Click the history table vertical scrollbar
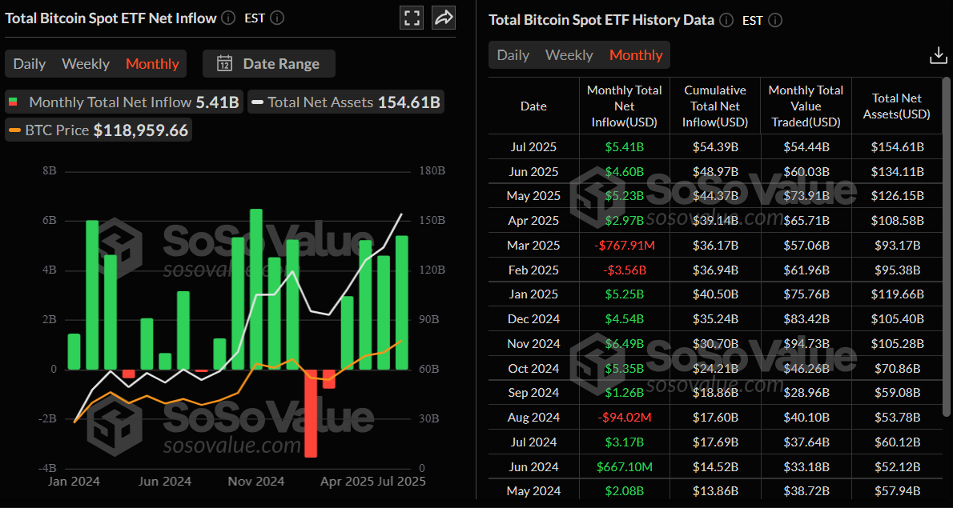953x508 pixels. [x=946, y=246]
